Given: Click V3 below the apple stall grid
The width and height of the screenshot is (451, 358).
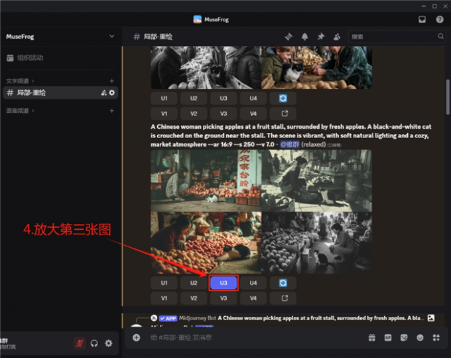Looking at the screenshot, I should pyautogui.click(x=224, y=298).
